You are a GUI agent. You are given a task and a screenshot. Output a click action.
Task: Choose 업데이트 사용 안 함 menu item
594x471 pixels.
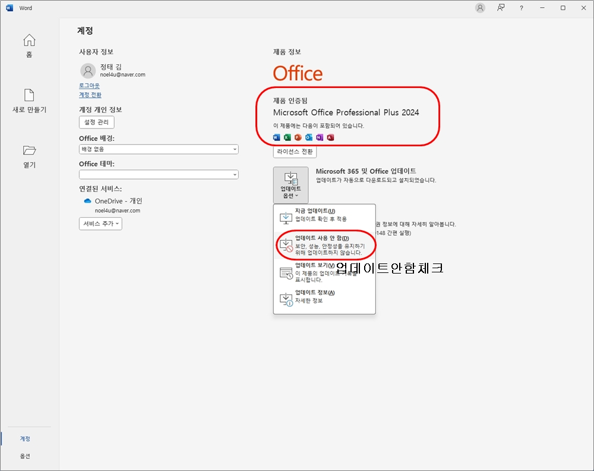tap(324, 245)
